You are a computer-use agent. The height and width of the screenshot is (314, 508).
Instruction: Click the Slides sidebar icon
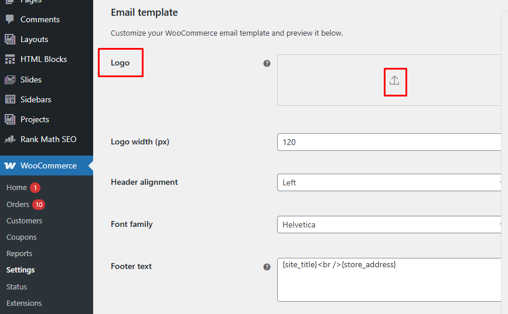(x=10, y=80)
